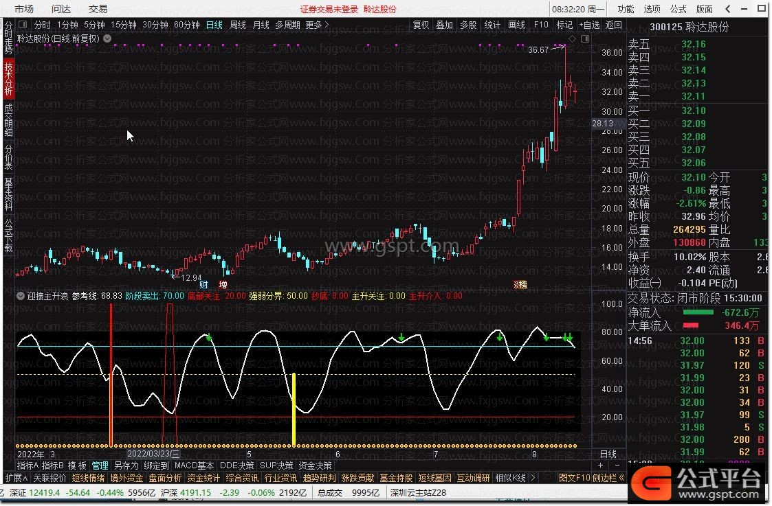The image size is (772, 506).
Task: Click the 叠加 overlay button
Action: (445, 25)
